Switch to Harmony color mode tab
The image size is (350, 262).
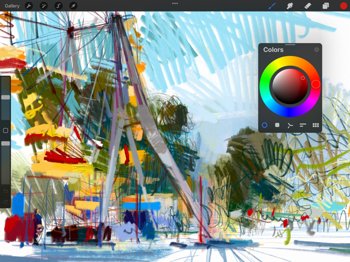coord(290,125)
